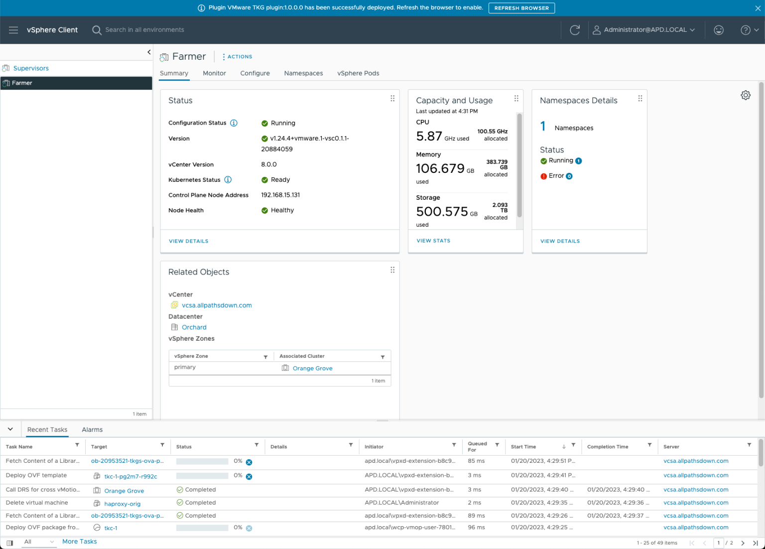
Task: Click the Capacity and Usage scrollbar
Action: (519, 165)
